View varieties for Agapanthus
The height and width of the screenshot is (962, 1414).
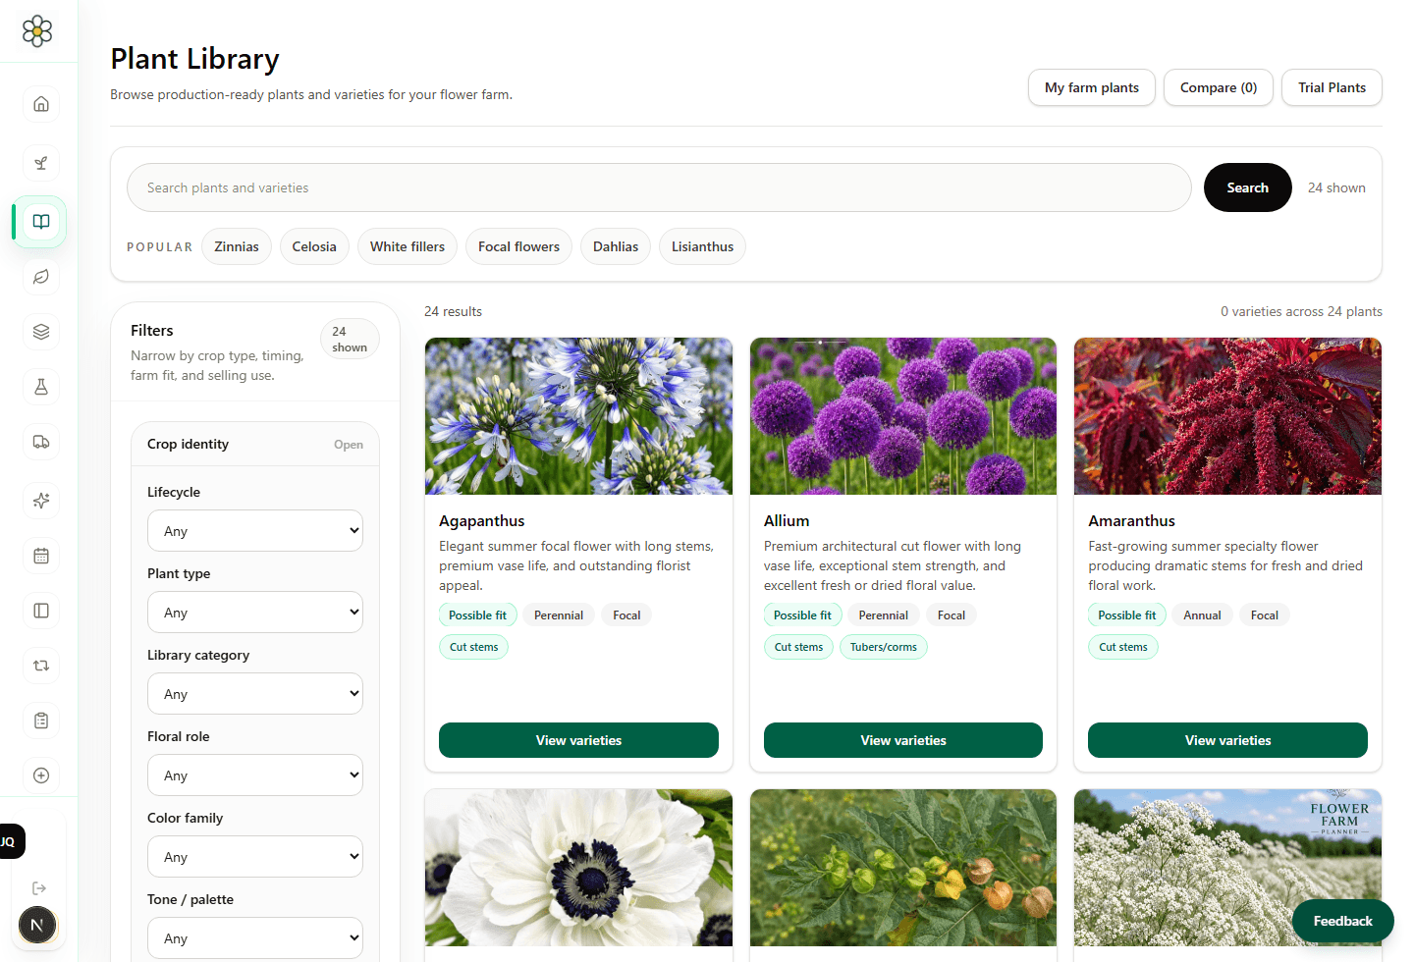coord(578,740)
